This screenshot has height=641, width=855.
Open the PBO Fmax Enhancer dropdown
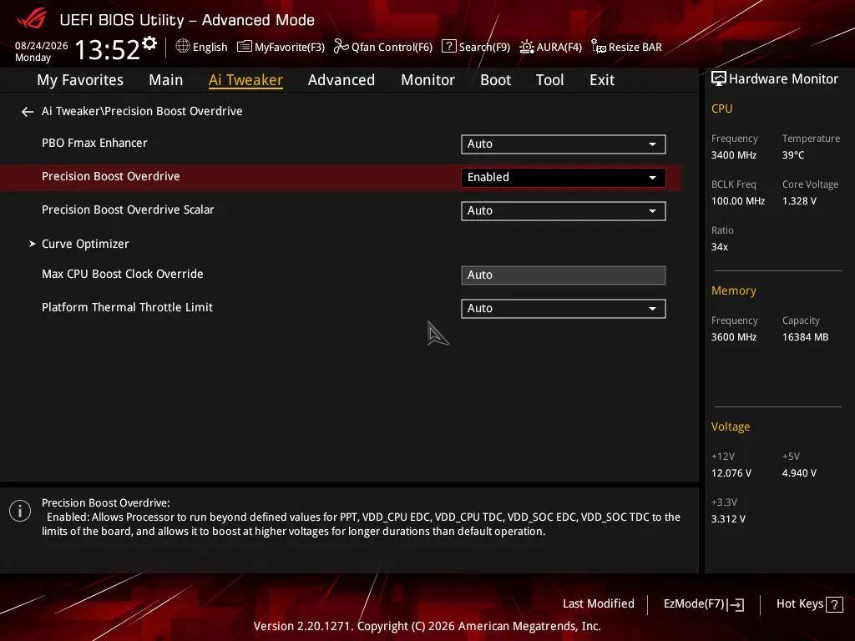(x=564, y=144)
